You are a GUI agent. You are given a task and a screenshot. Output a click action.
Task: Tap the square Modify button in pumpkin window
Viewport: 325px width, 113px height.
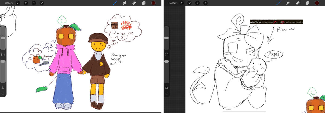click(3, 54)
